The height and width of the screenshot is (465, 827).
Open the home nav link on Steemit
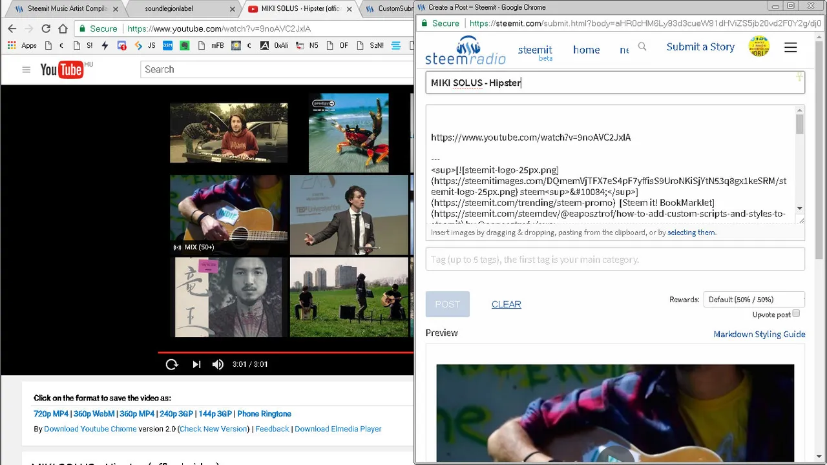[587, 50]
